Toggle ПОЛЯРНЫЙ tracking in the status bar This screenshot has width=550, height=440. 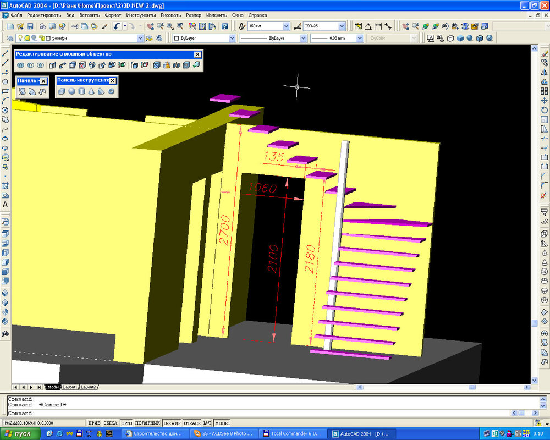tap(147, 423)
